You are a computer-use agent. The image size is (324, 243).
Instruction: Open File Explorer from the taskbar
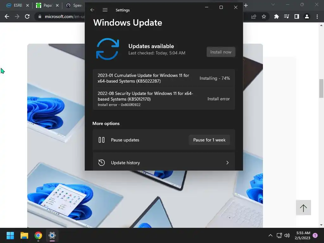(x=24, y=235)
